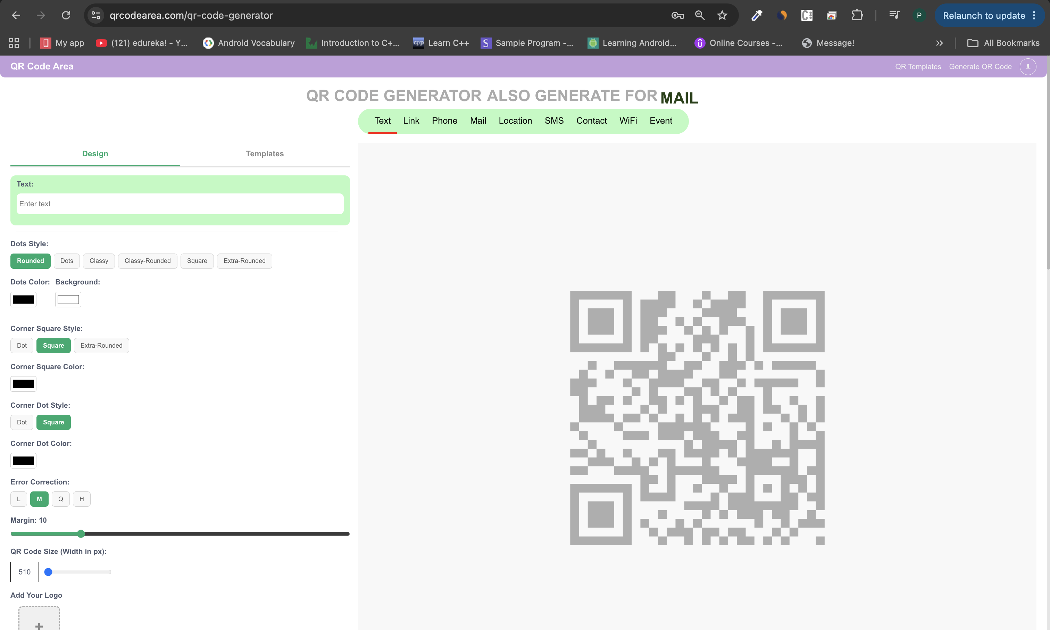Select Square dots style
The image size is (1050, 630).
(x=197, y=261)
